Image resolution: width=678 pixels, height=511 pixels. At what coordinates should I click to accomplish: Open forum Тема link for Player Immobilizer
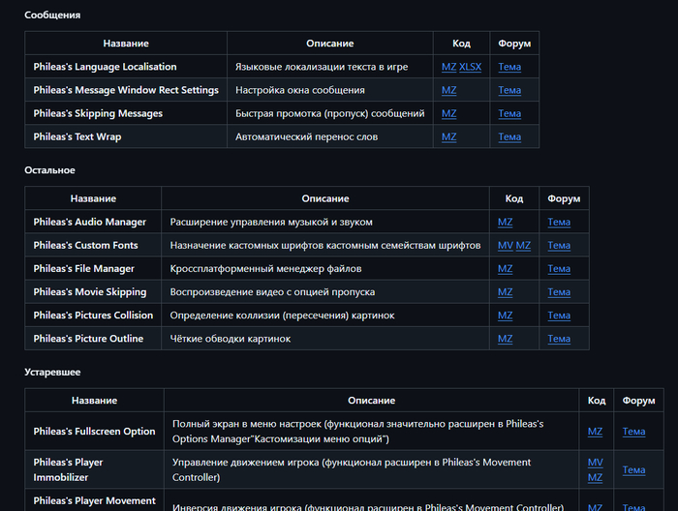pos(633,470)
